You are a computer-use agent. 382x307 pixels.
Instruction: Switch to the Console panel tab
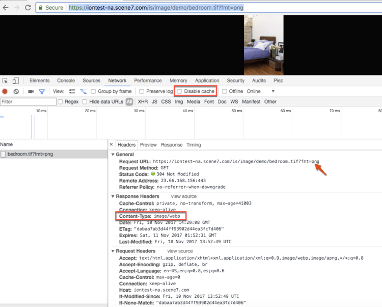tap(66, 81)
